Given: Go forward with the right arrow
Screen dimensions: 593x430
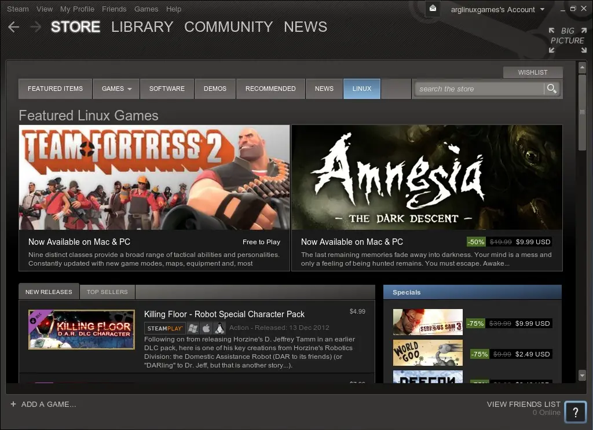Looking at the screenshot, I should (x=36, y=27).
